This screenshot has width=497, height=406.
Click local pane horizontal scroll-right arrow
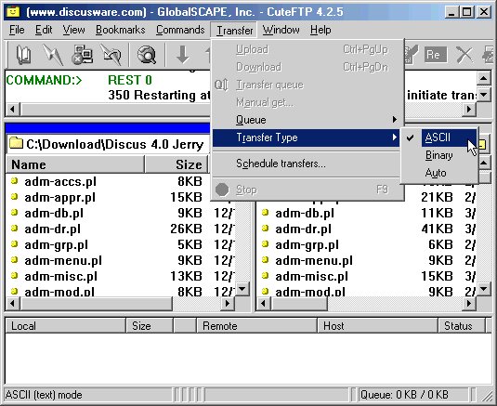(x=227, y=303)
